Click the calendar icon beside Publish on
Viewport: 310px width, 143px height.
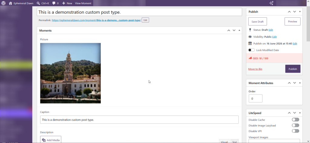click(250, 43)
